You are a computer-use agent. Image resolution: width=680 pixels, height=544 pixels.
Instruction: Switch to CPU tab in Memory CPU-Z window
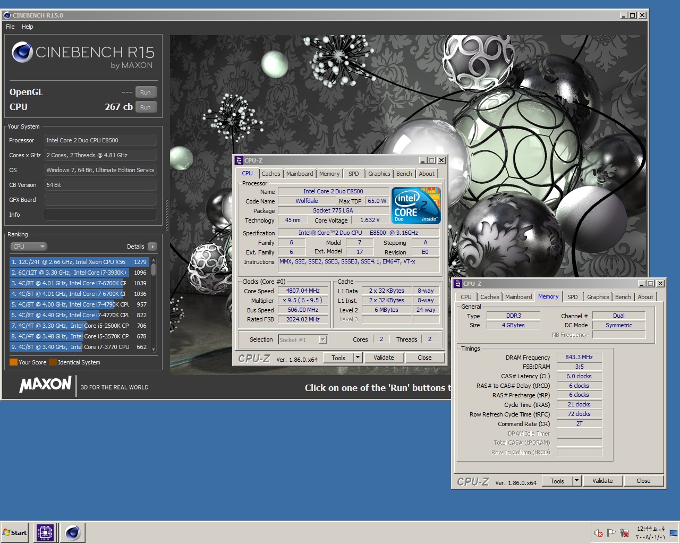tap(466, 297)
